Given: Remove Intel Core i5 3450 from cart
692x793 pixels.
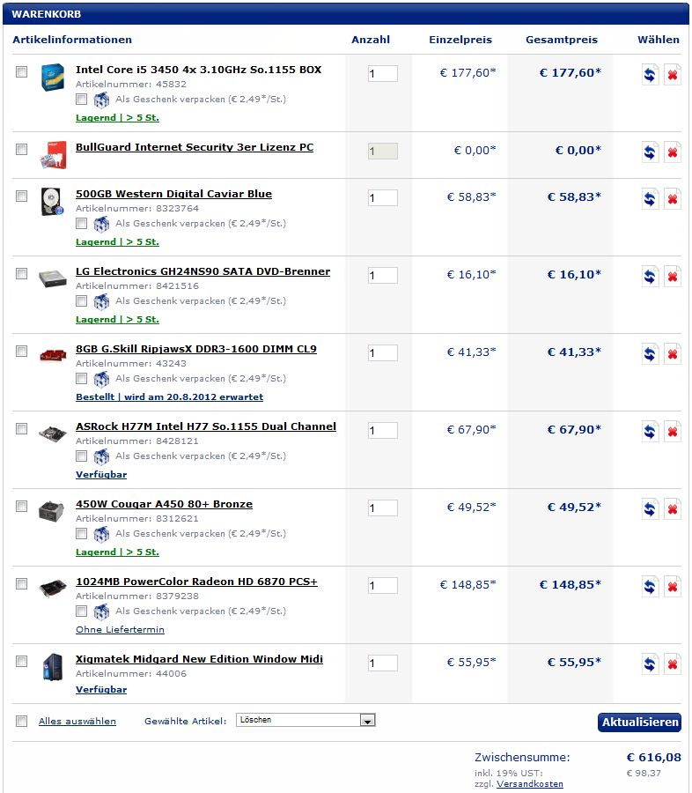Looking at the screenshot, I should point(673,75).
